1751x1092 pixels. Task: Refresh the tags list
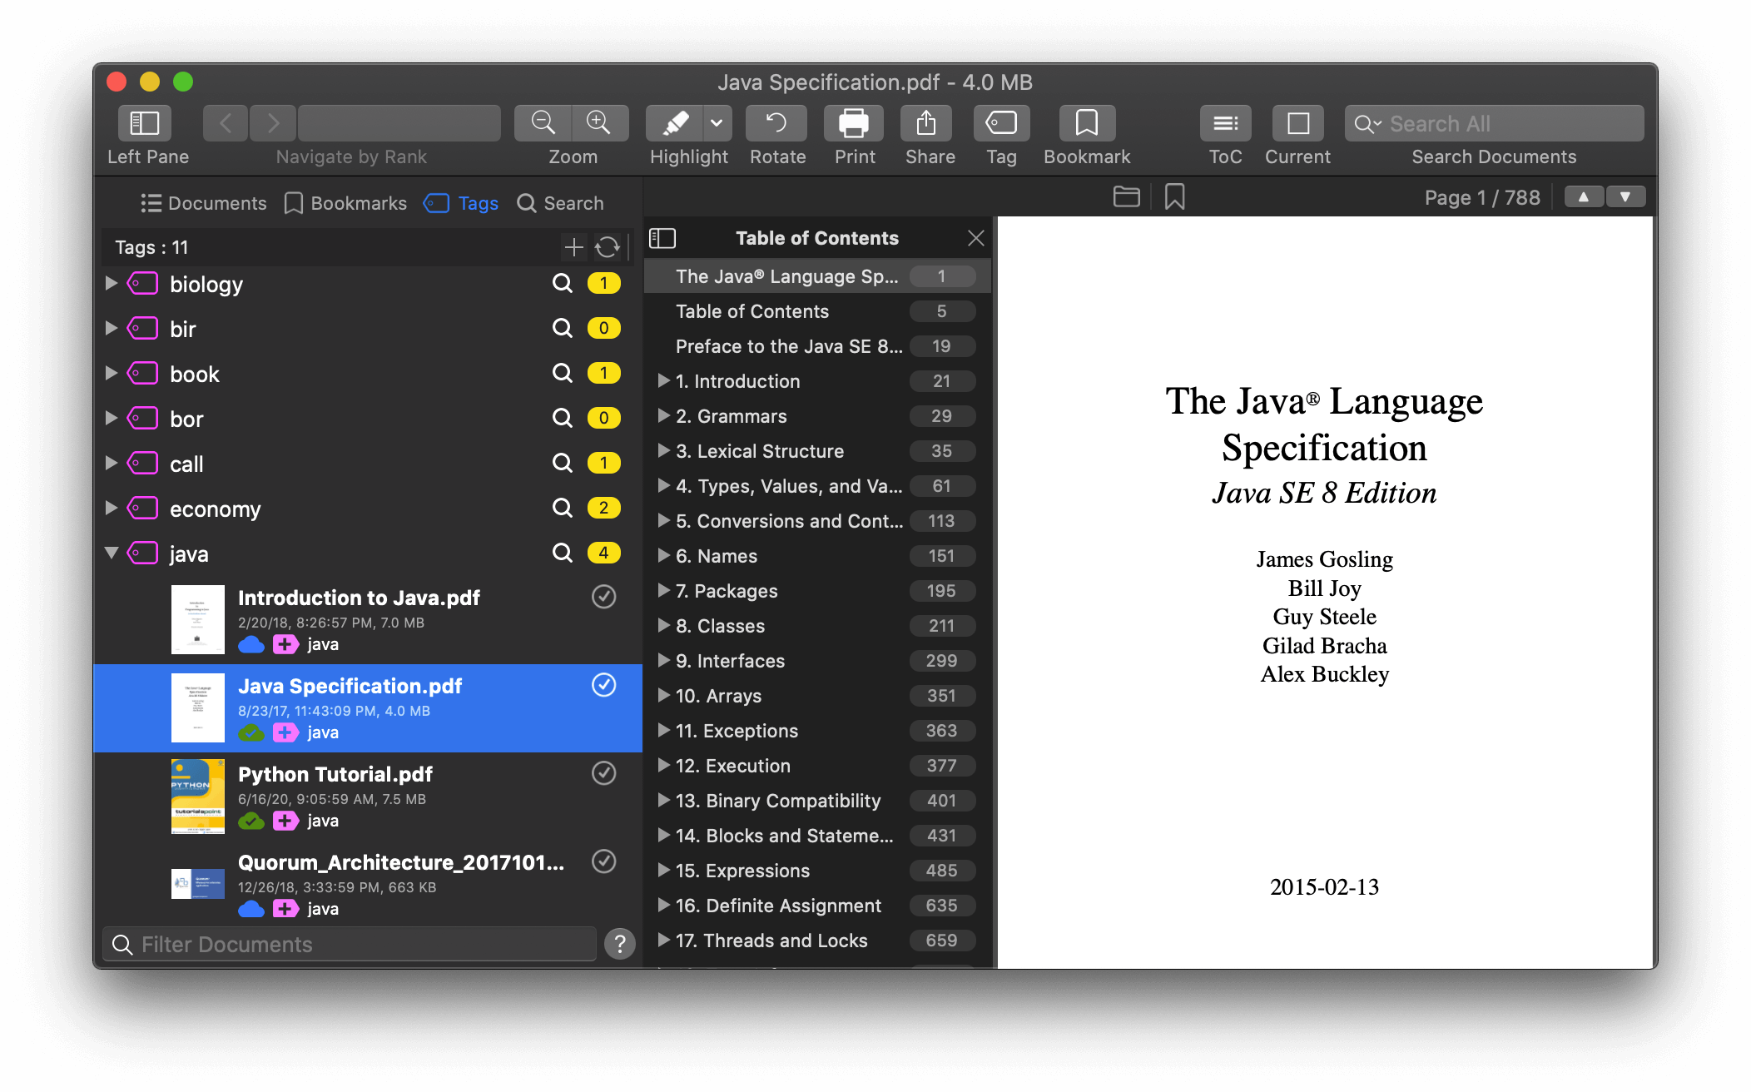(608, 247)
